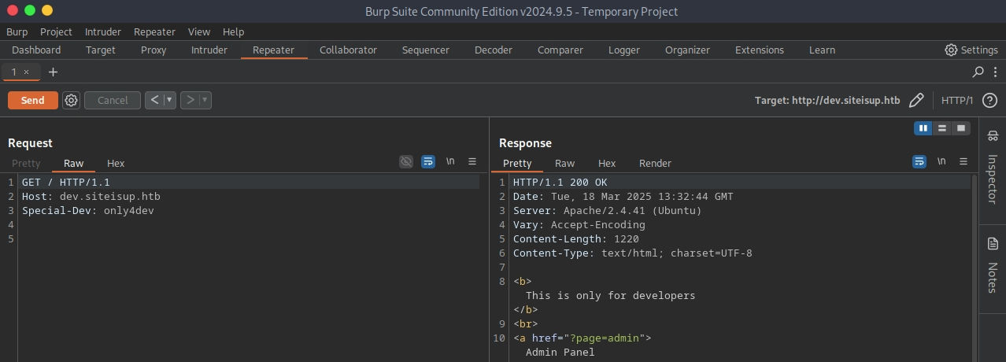1006x362 pixels.
Task: Toggle non-printable \n display in Request pane
Action: (450, 161)
